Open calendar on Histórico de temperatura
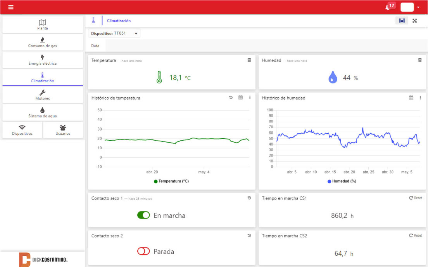Image resolution: width=428 pixels, height=267 pixels. click(x=240, y=98)
